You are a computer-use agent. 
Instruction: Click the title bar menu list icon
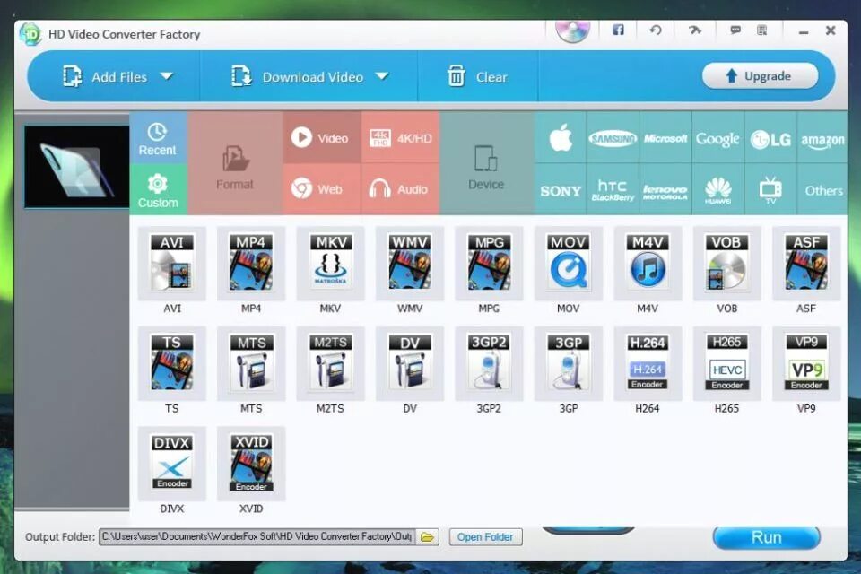(761, 30)
